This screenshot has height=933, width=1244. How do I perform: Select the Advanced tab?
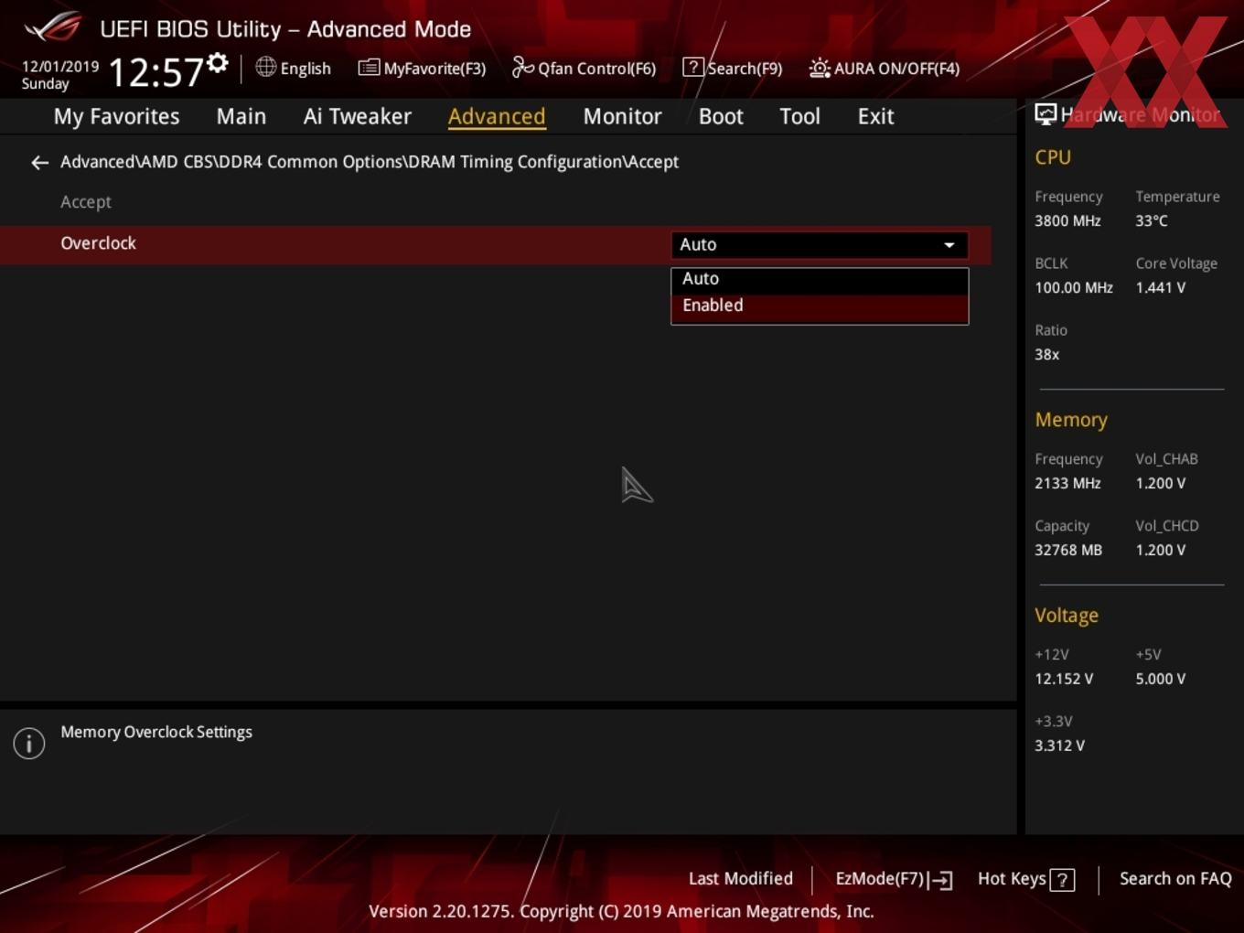497,116
